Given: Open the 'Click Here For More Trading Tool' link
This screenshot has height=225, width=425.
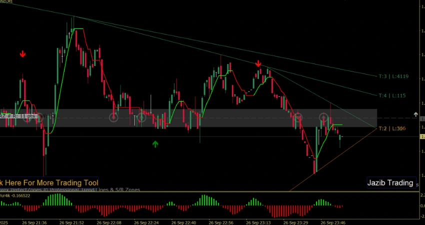Looking at the screenshot, I should point(49,182).
